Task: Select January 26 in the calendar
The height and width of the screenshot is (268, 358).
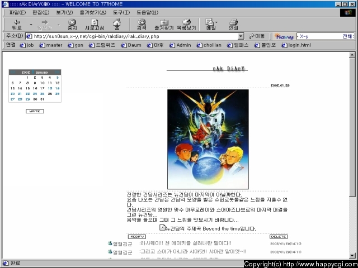Action: [57, 94]
